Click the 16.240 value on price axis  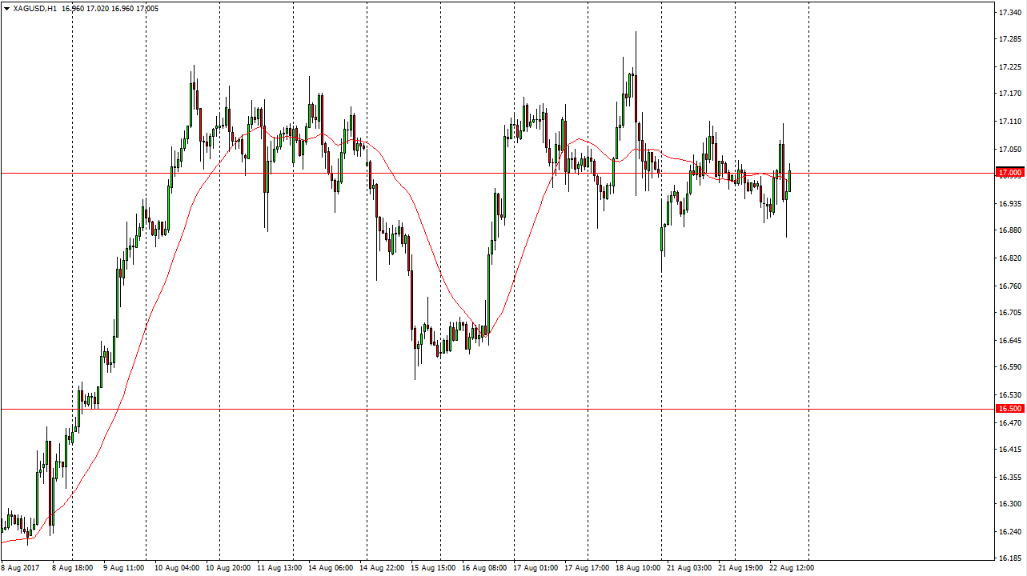tap(1009, 532)
